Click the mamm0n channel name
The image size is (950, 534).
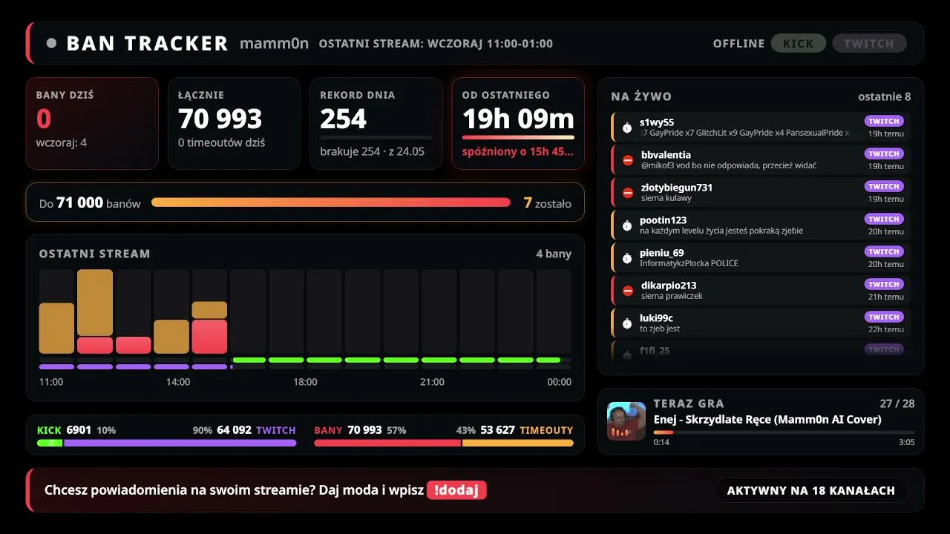point(274,43)
